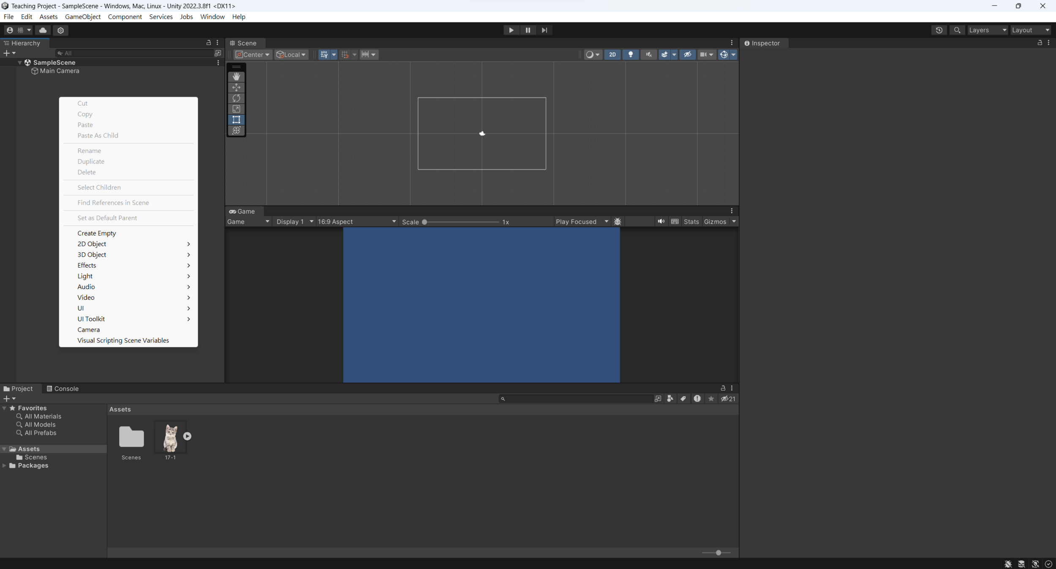Select the Rect tool

236,119
